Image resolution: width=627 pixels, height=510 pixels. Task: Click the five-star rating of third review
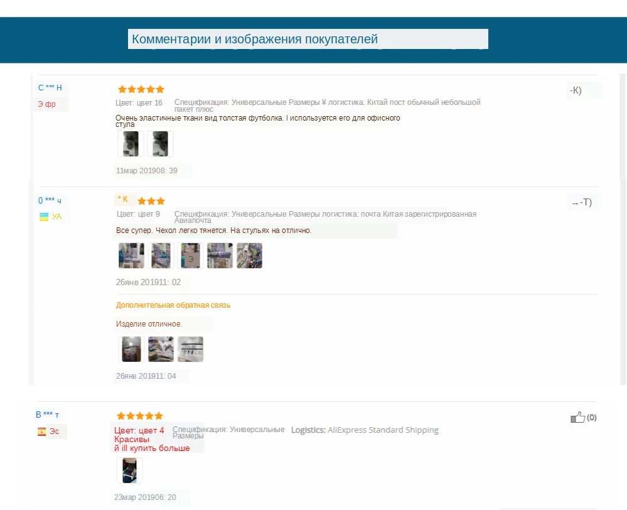pos(140,416)
